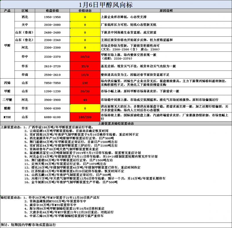Viewport: 232px width, 228px height.
Task: Click line '青海桂鲁年产80万吨天然气制甲醇装置暂未重启'
Action: (64, 149)
